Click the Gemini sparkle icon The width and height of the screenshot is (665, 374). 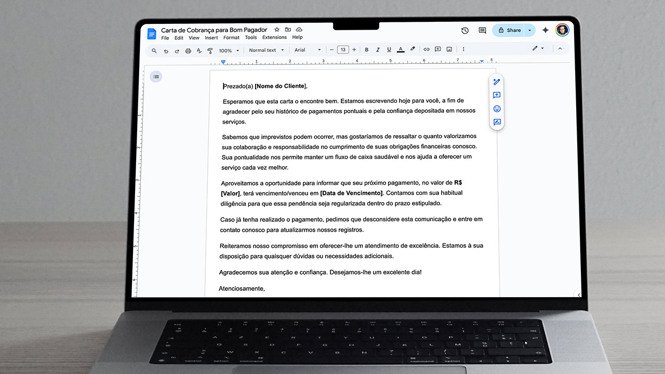pyautogui.click(x=545, y=30)
